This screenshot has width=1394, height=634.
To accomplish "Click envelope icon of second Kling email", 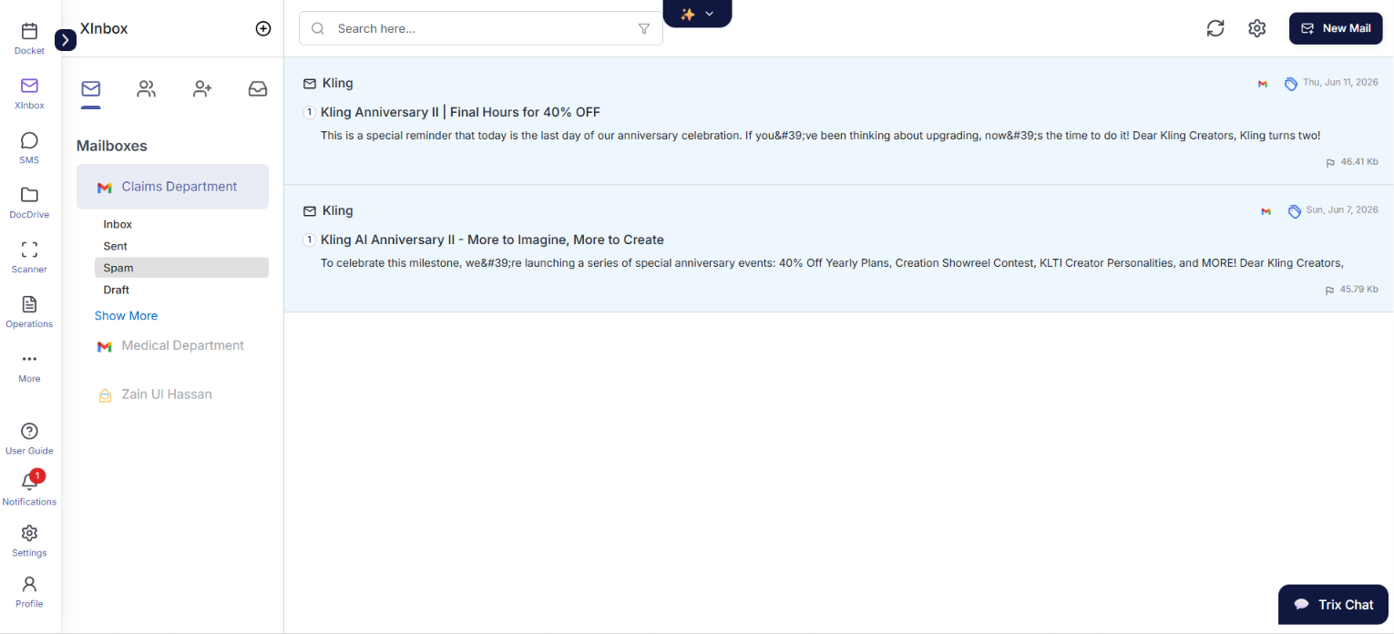I will pyautogui.click(x=310, y=210).
